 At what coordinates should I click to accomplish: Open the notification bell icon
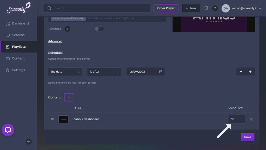pyautogui.click(x=206, y=8)
